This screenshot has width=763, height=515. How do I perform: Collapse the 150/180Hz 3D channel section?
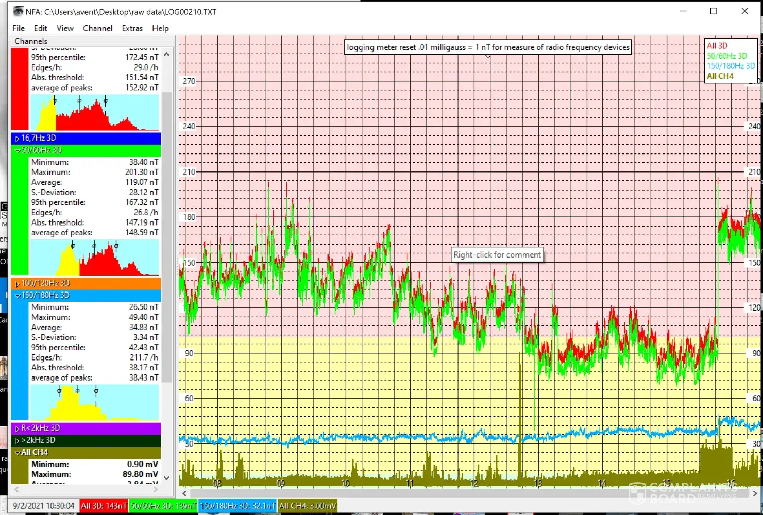[18, 296]
